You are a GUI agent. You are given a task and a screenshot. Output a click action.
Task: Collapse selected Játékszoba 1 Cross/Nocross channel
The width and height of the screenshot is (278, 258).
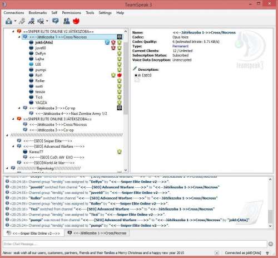[x=19, y=37]
